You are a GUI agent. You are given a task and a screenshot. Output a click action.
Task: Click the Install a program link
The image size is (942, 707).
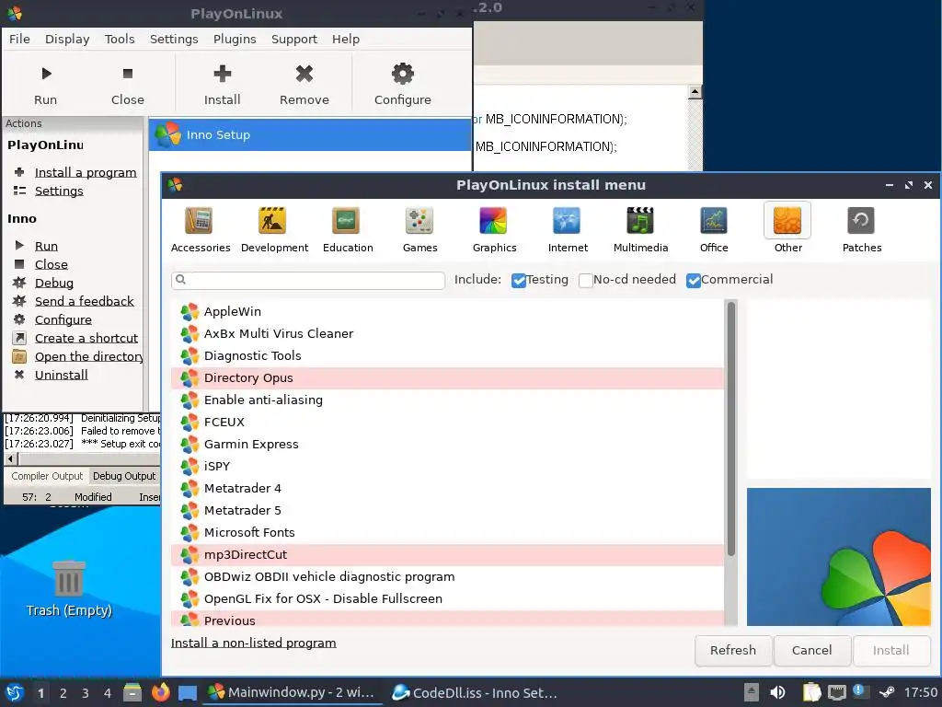[x=86, y=172]
